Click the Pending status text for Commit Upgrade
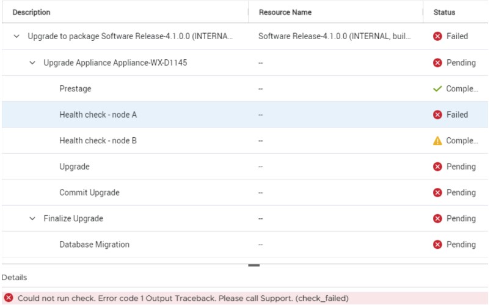This screenshot has width=496, height=305. pos(461,193)
